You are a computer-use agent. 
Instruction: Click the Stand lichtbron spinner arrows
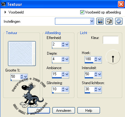[x=96, y=89]
